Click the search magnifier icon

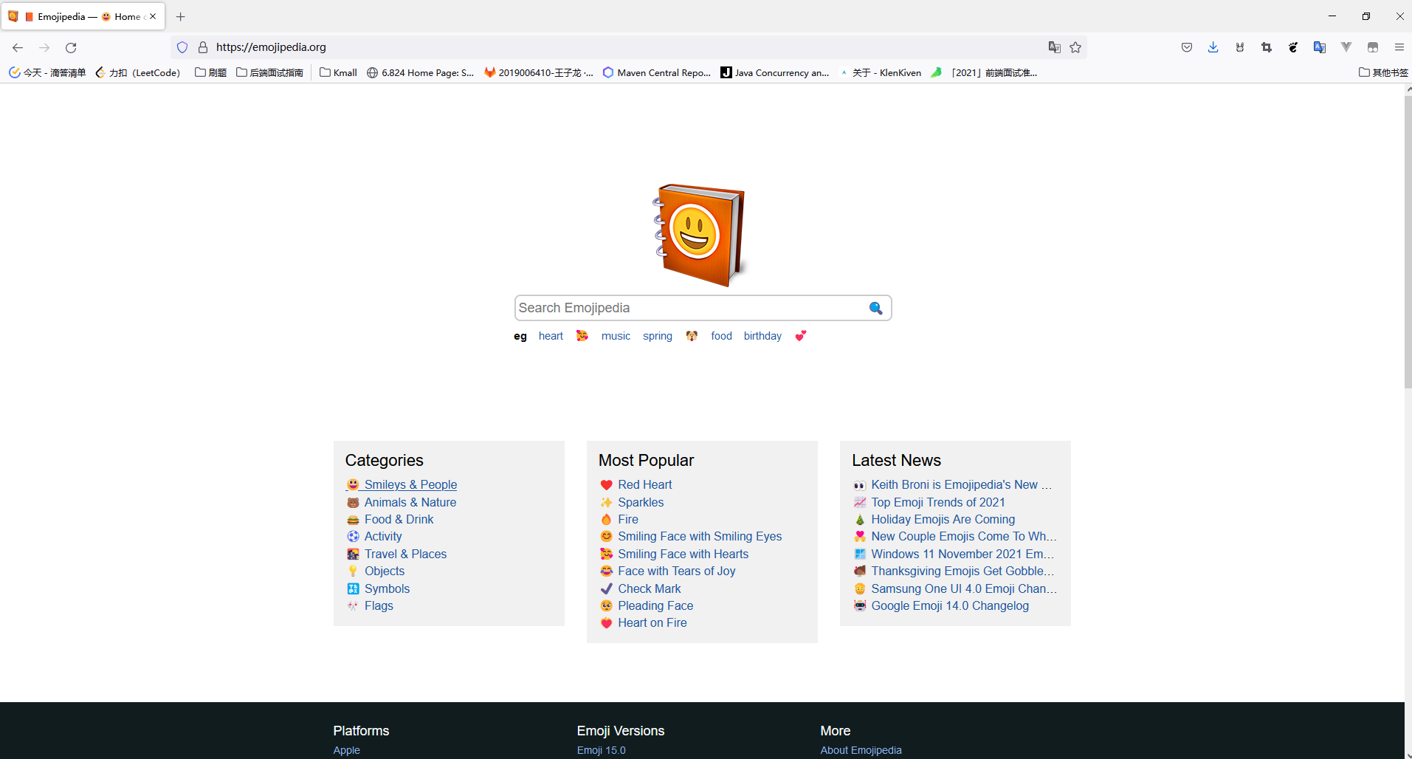tap(875, 308)
